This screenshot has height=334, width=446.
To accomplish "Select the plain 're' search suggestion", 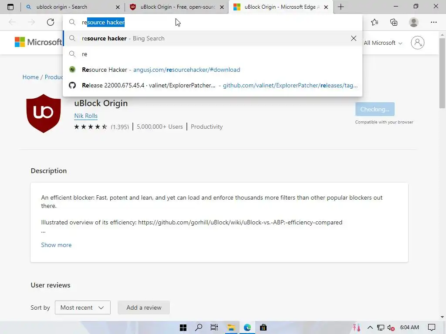I will [x=213, y=54].
